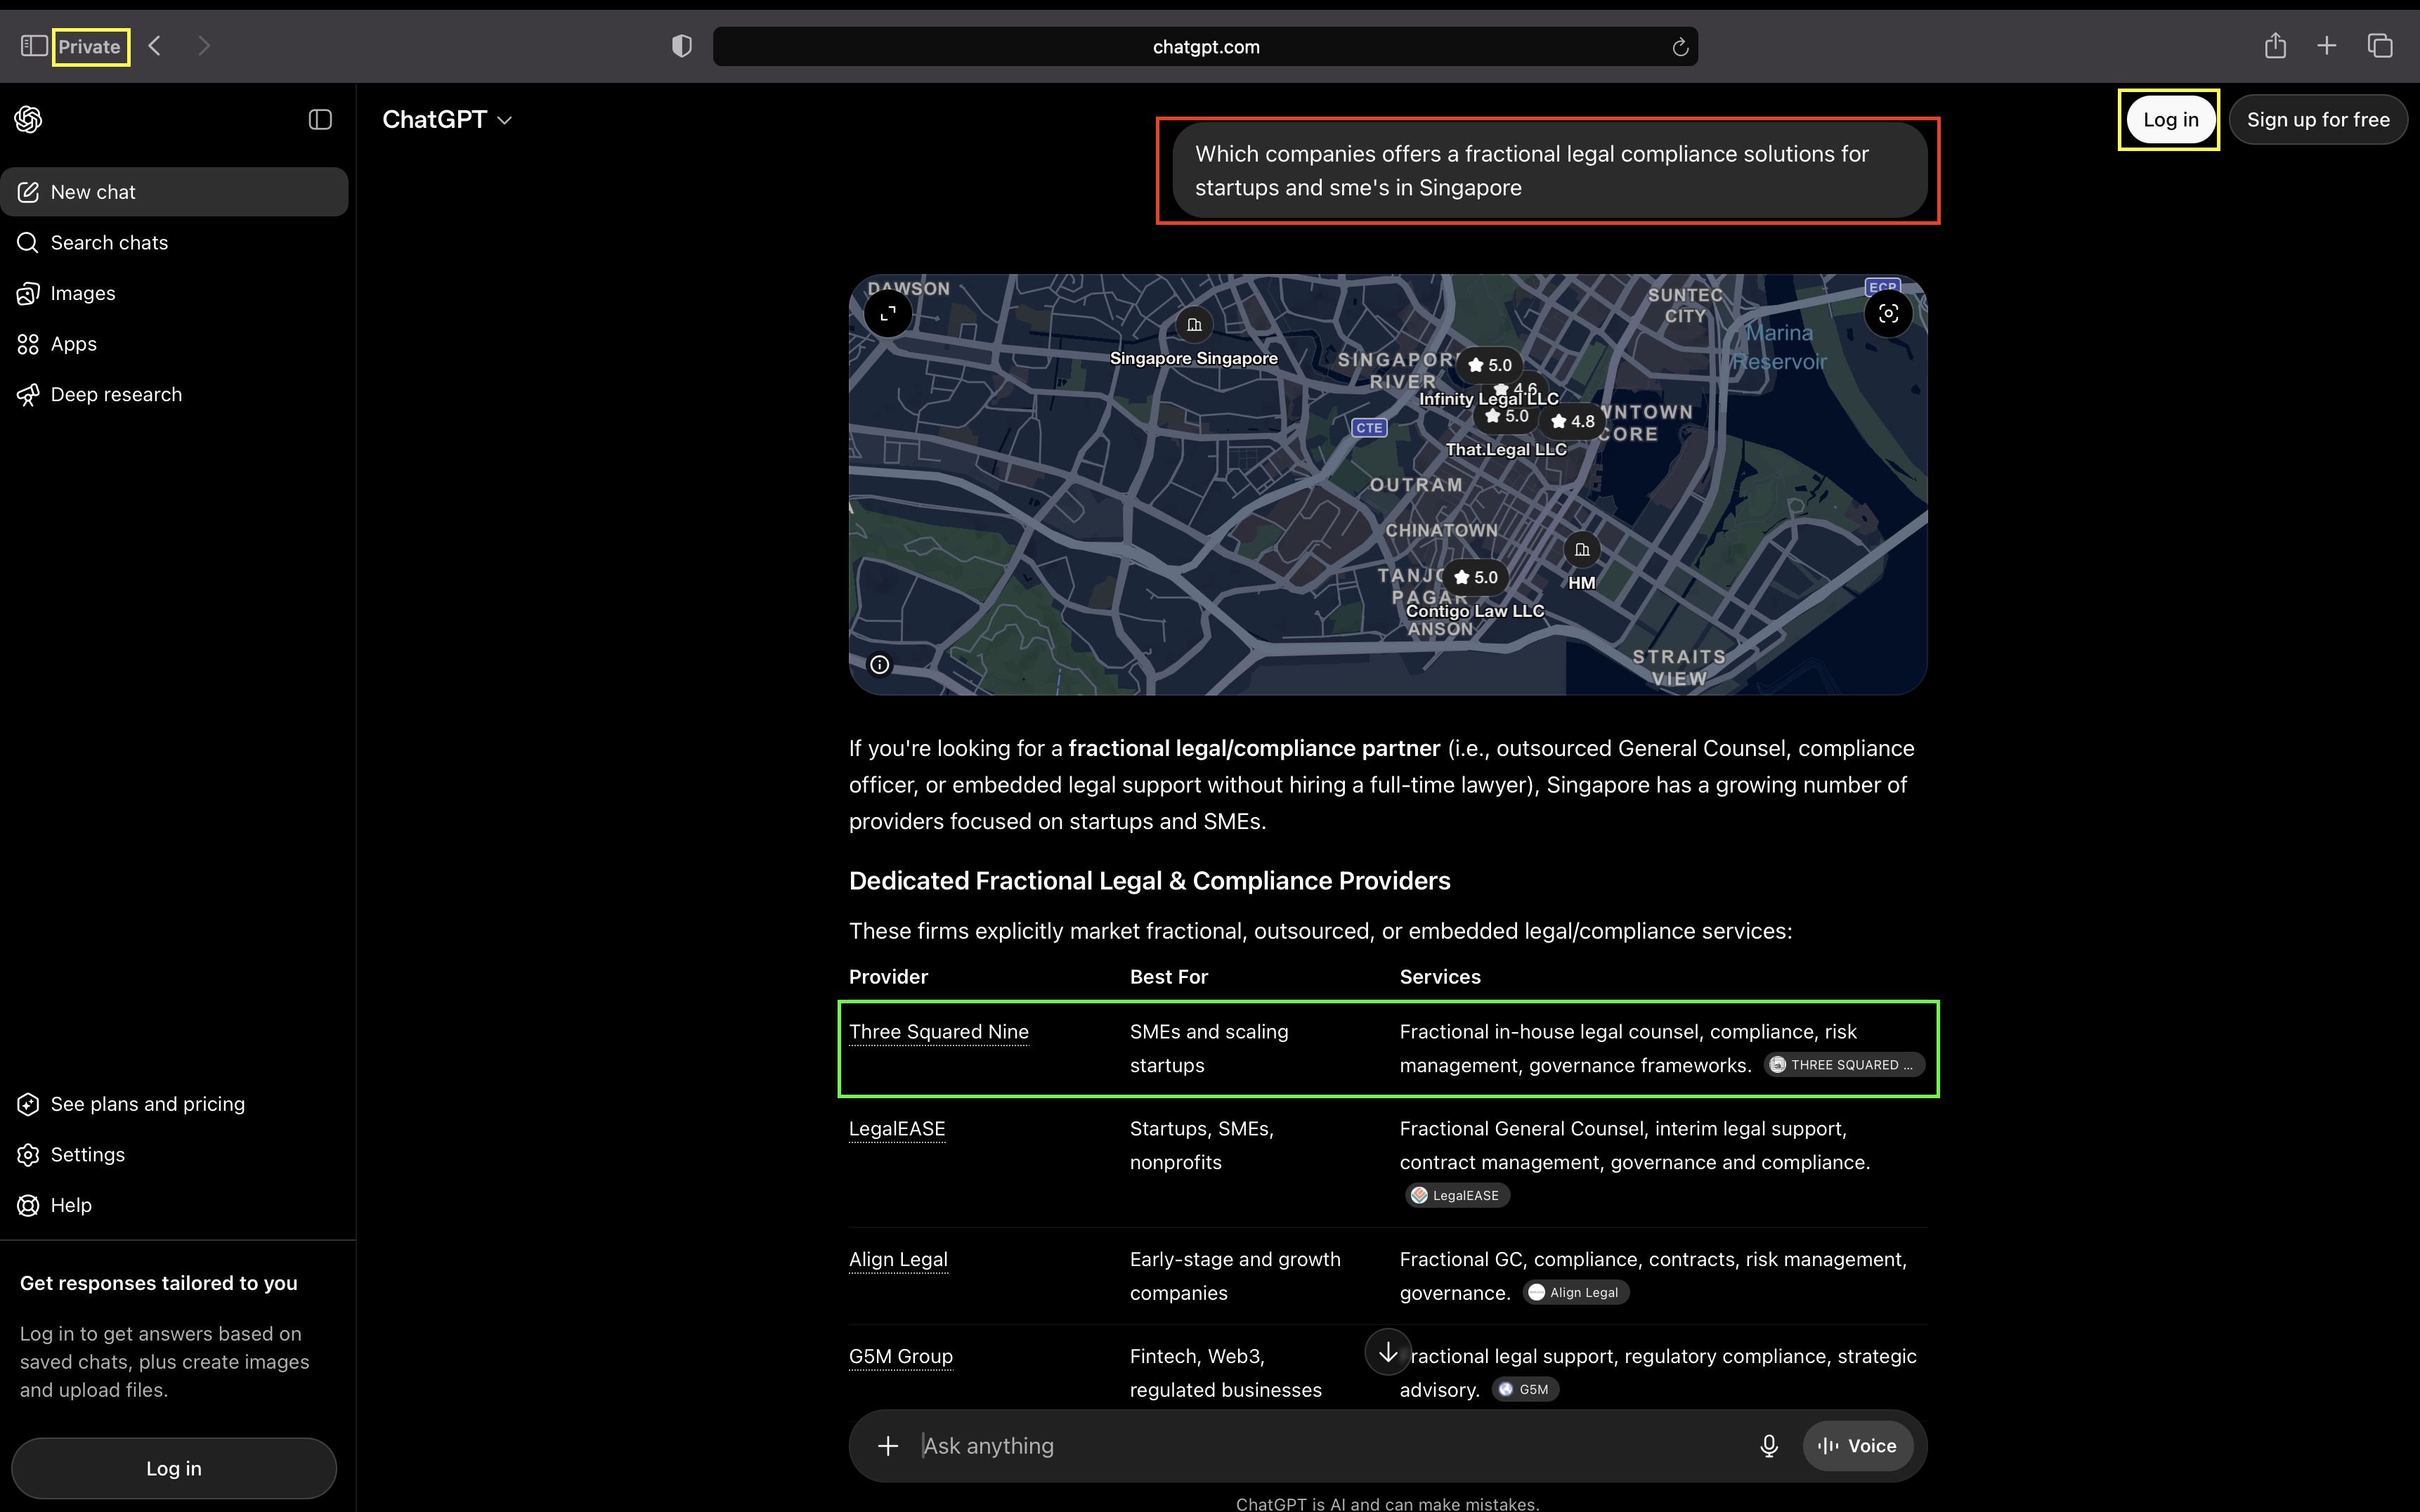The image size is (2420, 1512).
Task: Go back with Safari back arrow
Action: click(155, 46)
